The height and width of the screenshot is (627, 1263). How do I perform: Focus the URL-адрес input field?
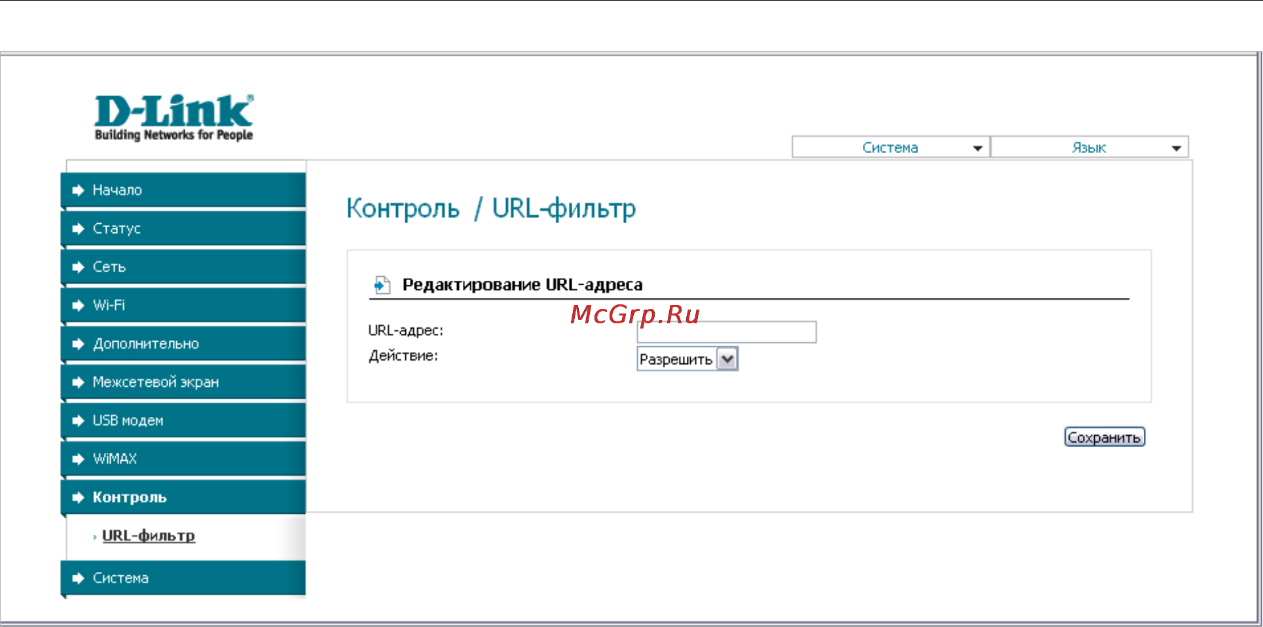pyautogui.click(x=727, y=332)
